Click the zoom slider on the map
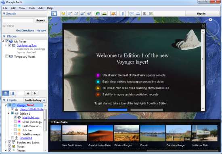 [211, 68]
